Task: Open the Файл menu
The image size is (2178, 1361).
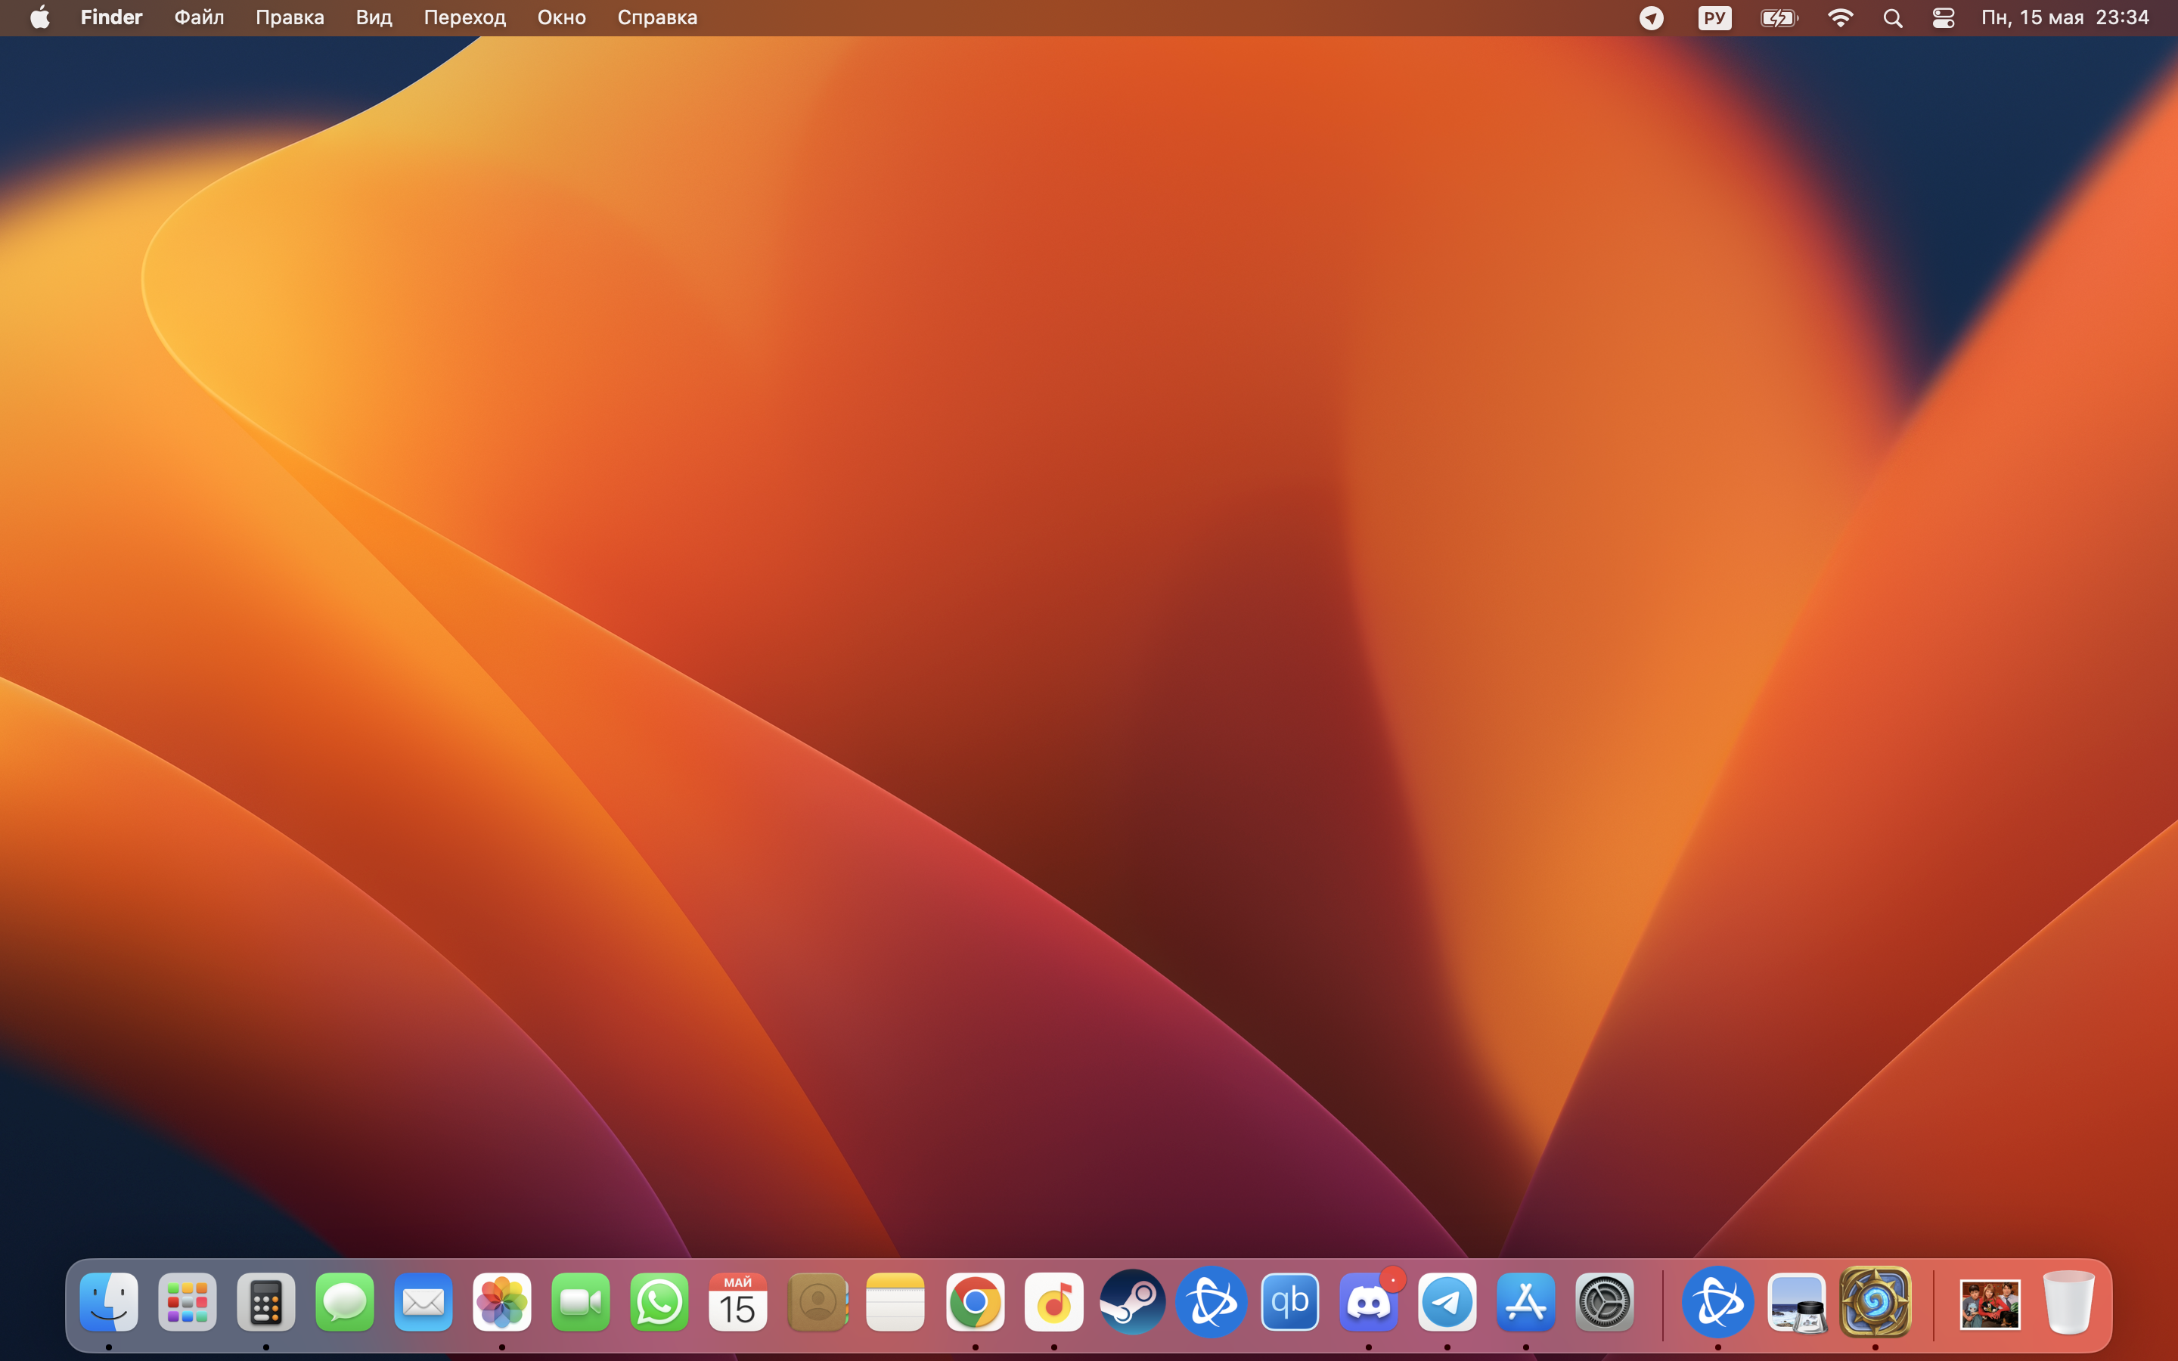Action: [x=199, y=17]
